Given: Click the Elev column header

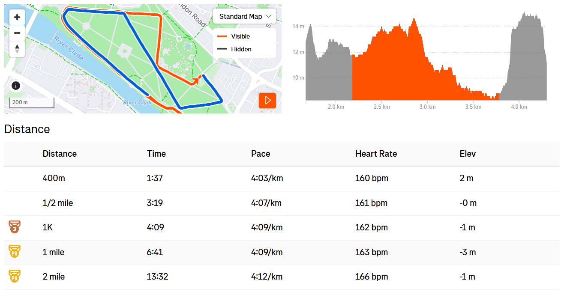Looking at the screenshot, I should pyautogui.click(x=468, y=154).
